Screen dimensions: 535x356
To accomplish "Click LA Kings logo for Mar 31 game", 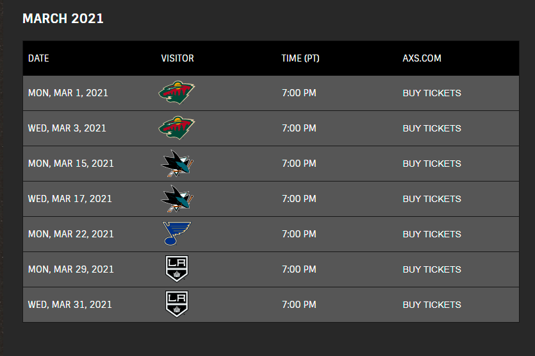I will point(177,305).
